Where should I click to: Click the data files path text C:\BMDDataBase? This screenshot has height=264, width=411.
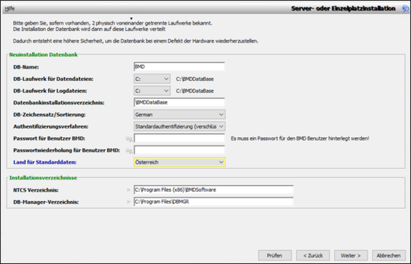(195, 79)
